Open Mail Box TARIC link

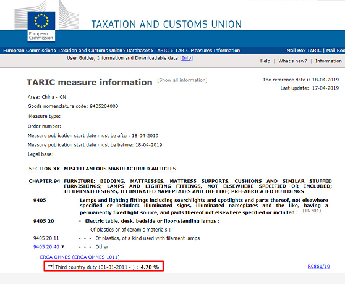coord(304,51)
